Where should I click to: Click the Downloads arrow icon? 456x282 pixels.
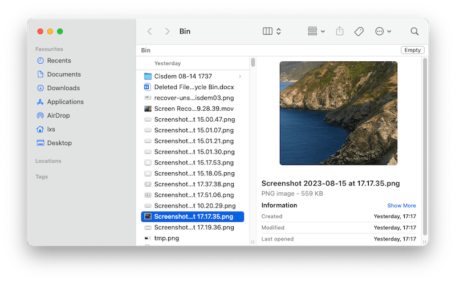[40, 88]
